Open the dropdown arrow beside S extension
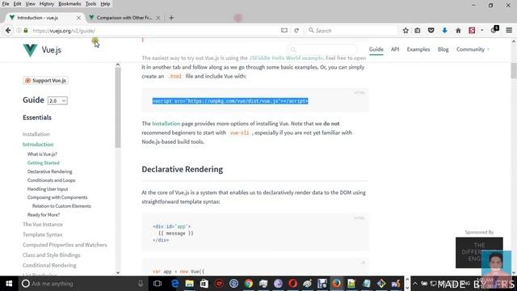This screenshot has height=291, width=517. coord(481,31)
